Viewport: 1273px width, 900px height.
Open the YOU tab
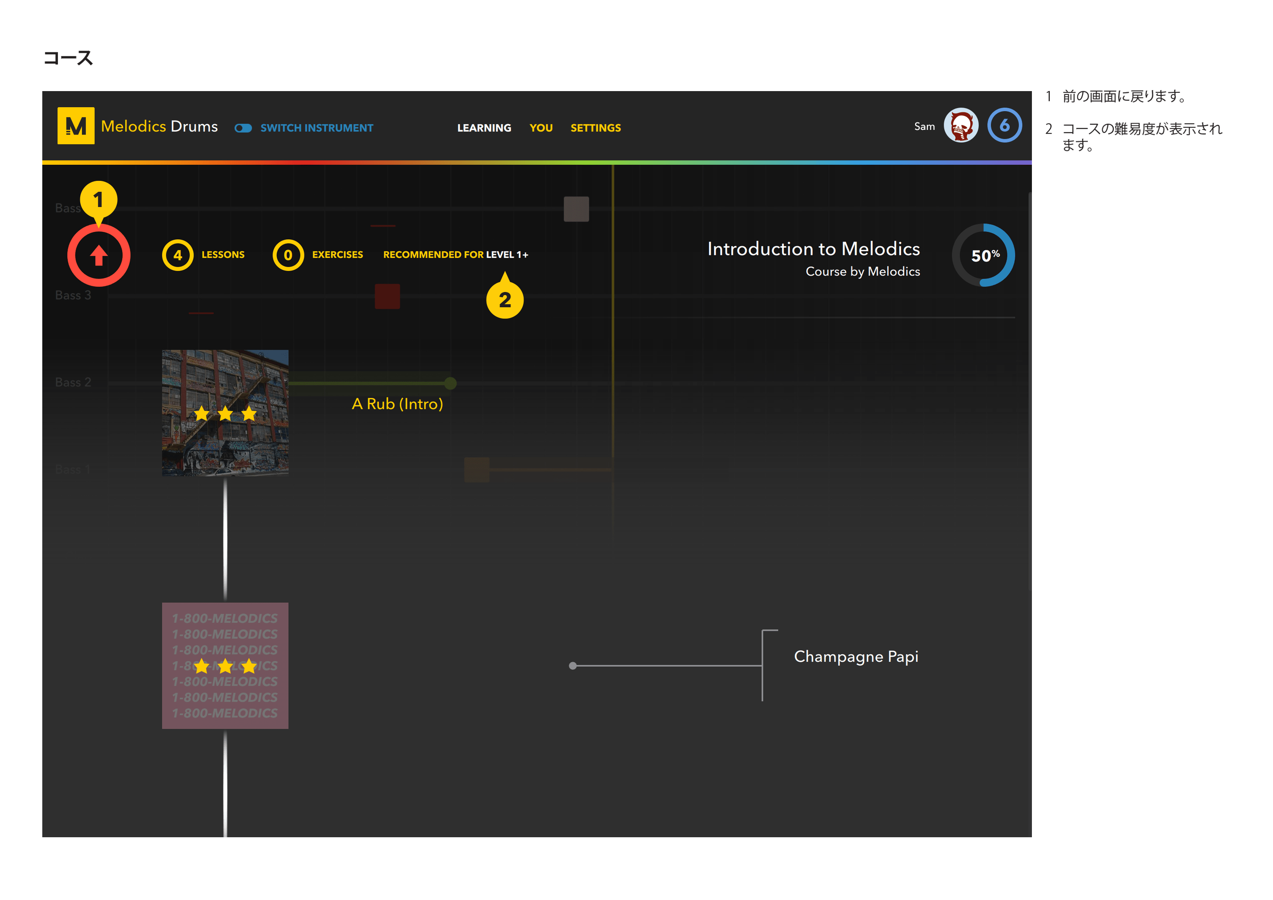[541, 128]
